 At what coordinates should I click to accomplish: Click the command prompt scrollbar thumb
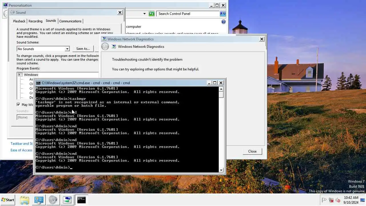[221, 94]
